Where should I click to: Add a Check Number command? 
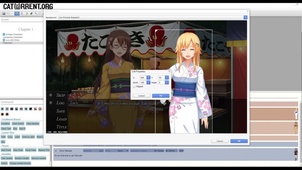point(33,124)
